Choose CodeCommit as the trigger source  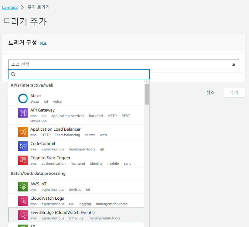(x=76, y=146)
